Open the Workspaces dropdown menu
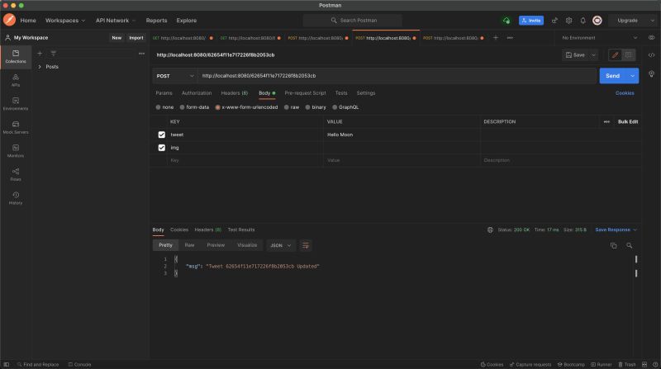Image resolution: width=661 pixels, height=369 pixels. coord(65,20)
